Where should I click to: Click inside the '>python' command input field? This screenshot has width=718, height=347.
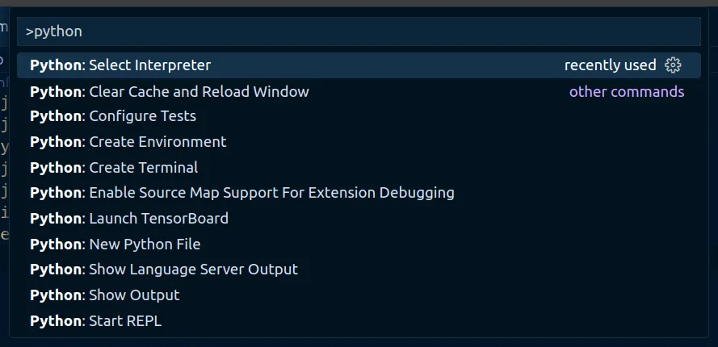tap(355, 32)
